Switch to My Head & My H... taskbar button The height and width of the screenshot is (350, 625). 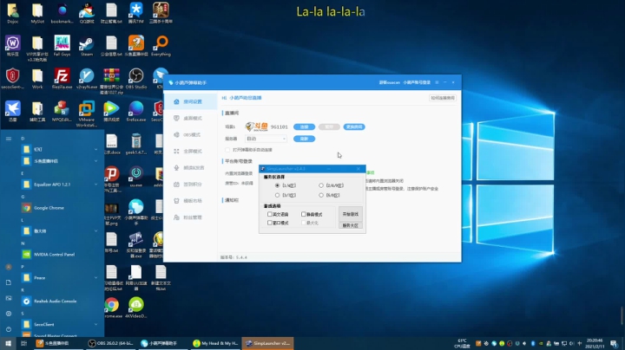(x=215, y=343)
